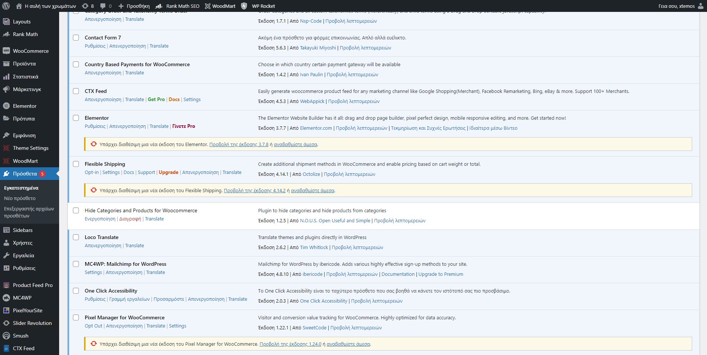Click the Sidebars menu icon

point(6,230)
